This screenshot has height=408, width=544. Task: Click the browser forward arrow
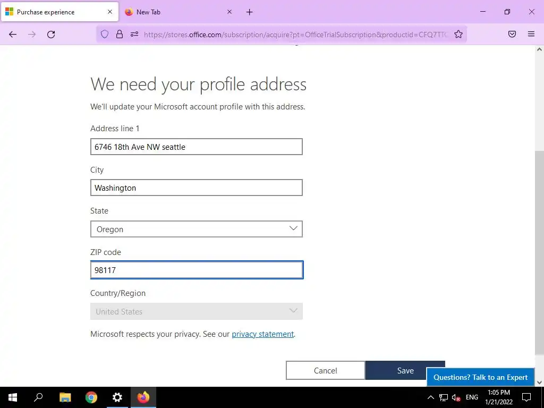coord(32,35)
